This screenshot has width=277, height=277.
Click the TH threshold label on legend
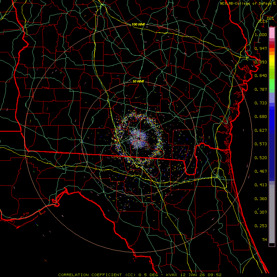tap(264, 239)
